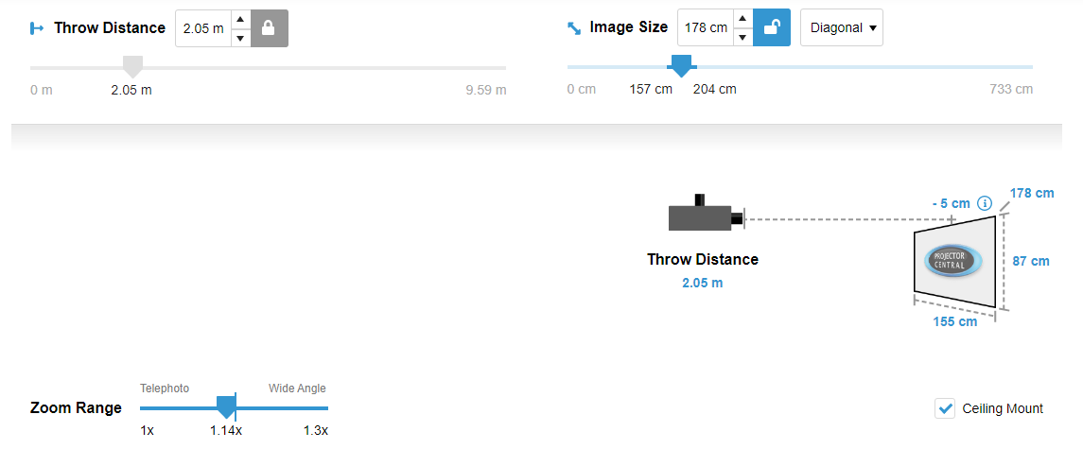The height and width of the screenshot is (449, 1083).
Task: Click the Image Size unlock icon
Action: [771, 28]
